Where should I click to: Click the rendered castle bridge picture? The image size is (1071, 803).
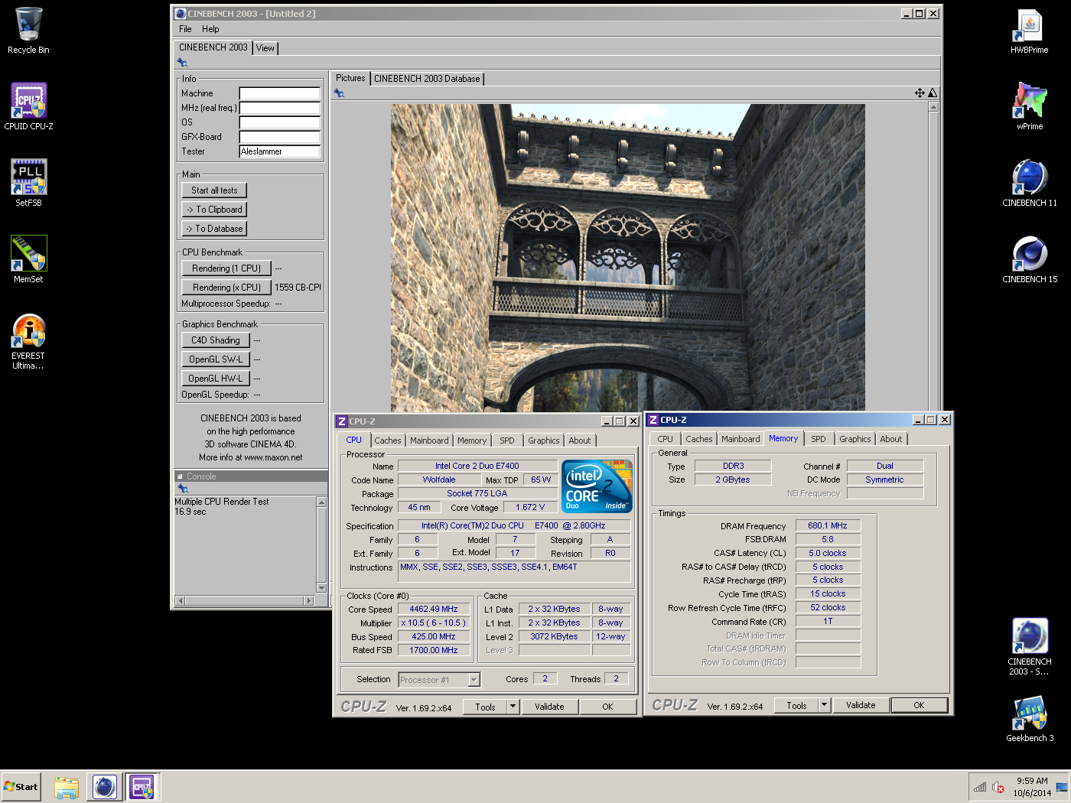pos(628,258)
